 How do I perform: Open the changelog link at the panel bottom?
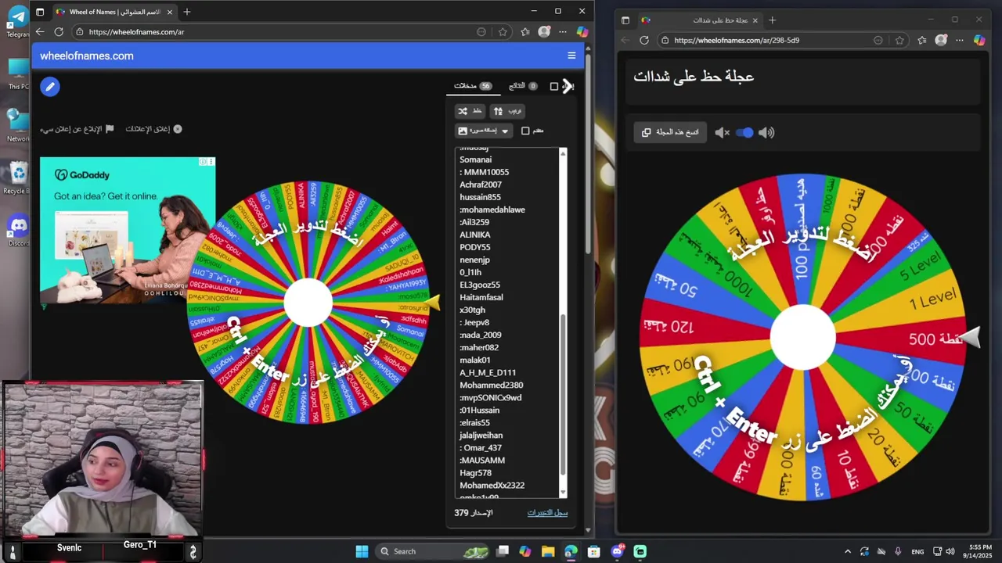tap(547, 513)
